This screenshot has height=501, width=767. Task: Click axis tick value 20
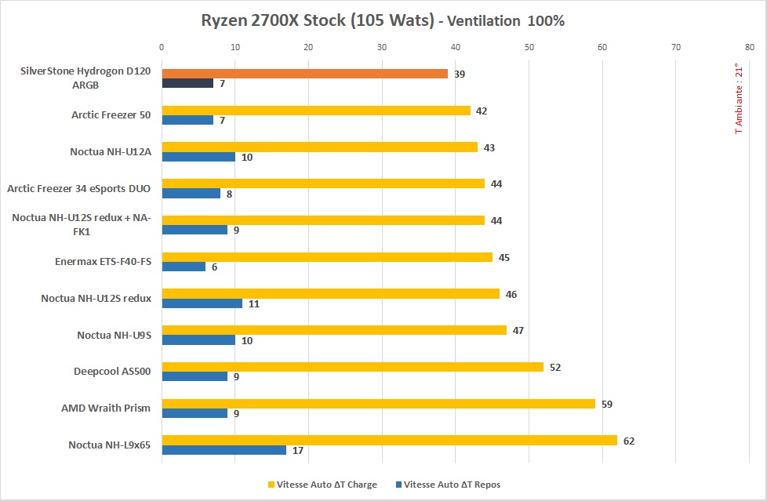click(x=308, y=48)
